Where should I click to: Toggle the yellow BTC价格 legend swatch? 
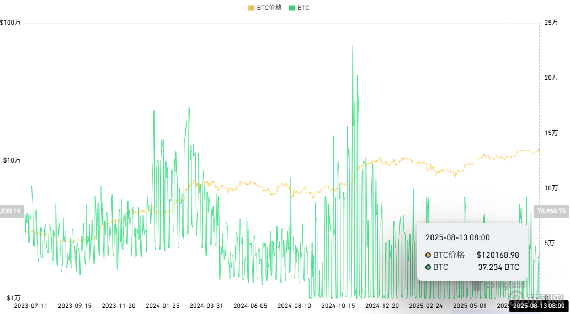pyautogui.click(x=252, y=8)
